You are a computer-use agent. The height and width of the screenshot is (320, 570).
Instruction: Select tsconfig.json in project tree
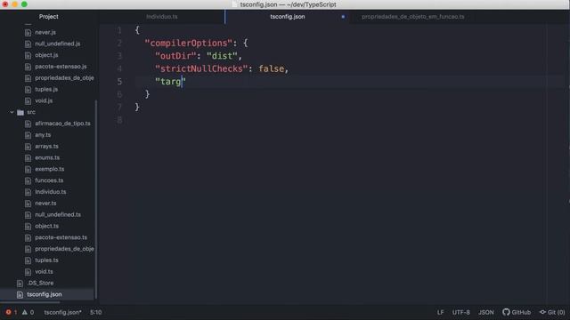[45, 294]
